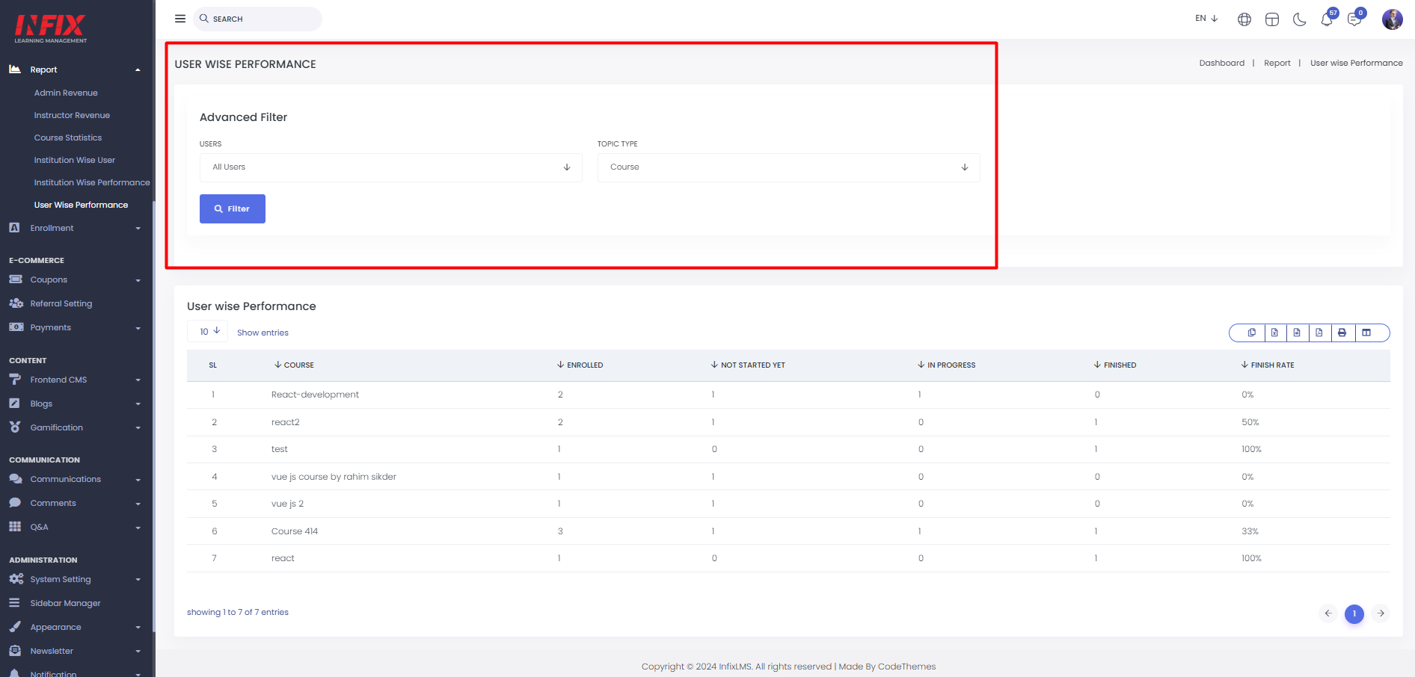
Task: Toggle dark mode with moon icon
Action: [1300, 19]
